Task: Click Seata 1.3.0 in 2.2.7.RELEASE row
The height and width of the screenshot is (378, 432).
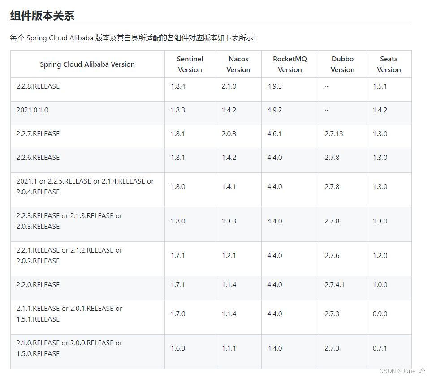Action: (x=380, y=133)
